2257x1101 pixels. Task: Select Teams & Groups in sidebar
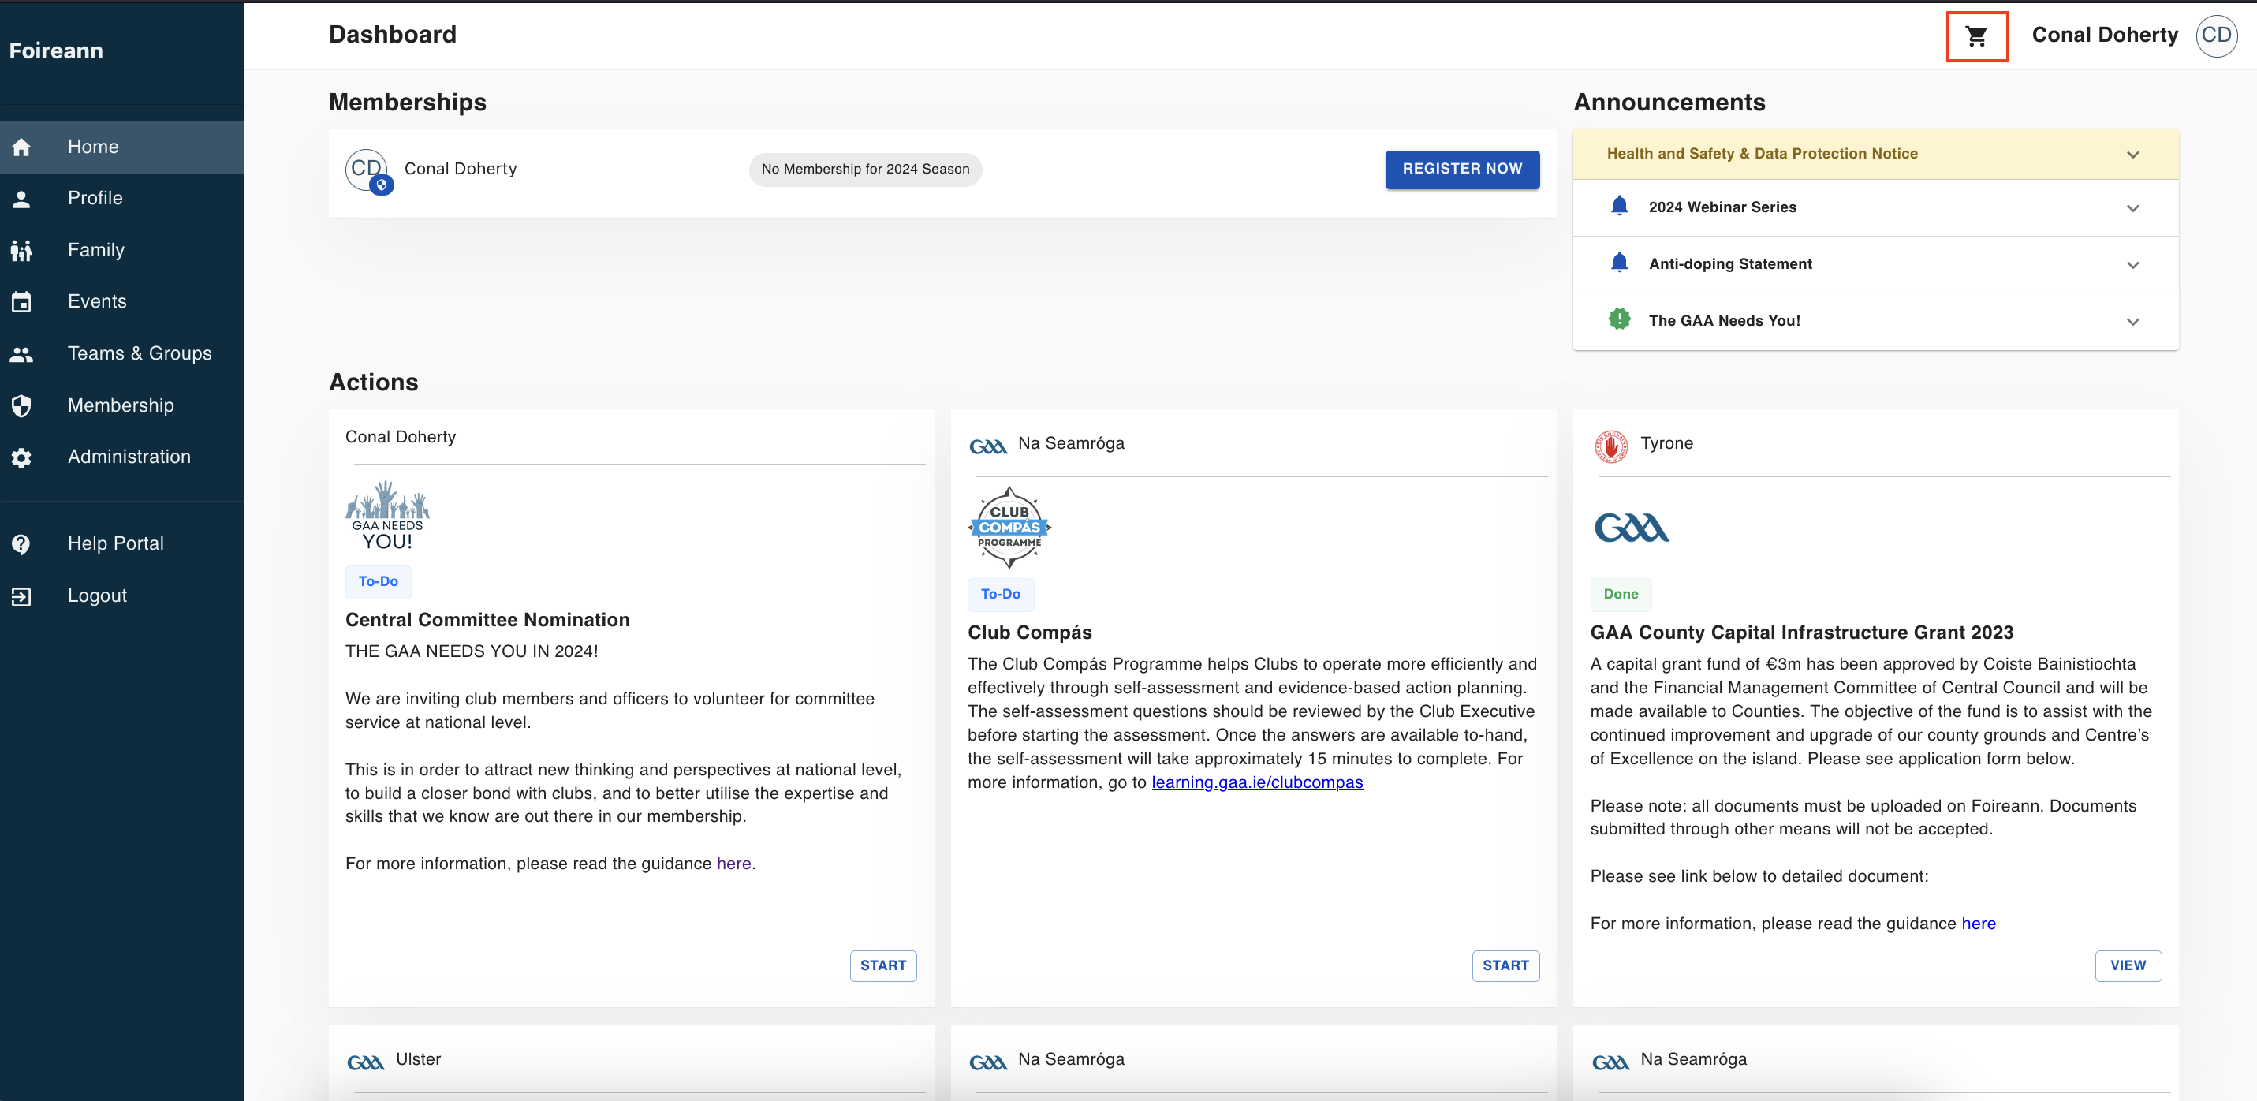121,353
